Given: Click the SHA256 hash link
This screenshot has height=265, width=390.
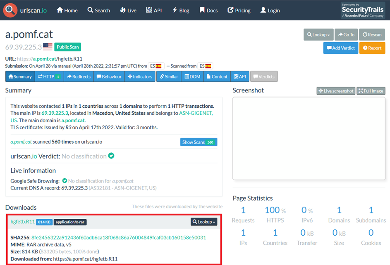Looking at the screenshot, I should (119, 237).
